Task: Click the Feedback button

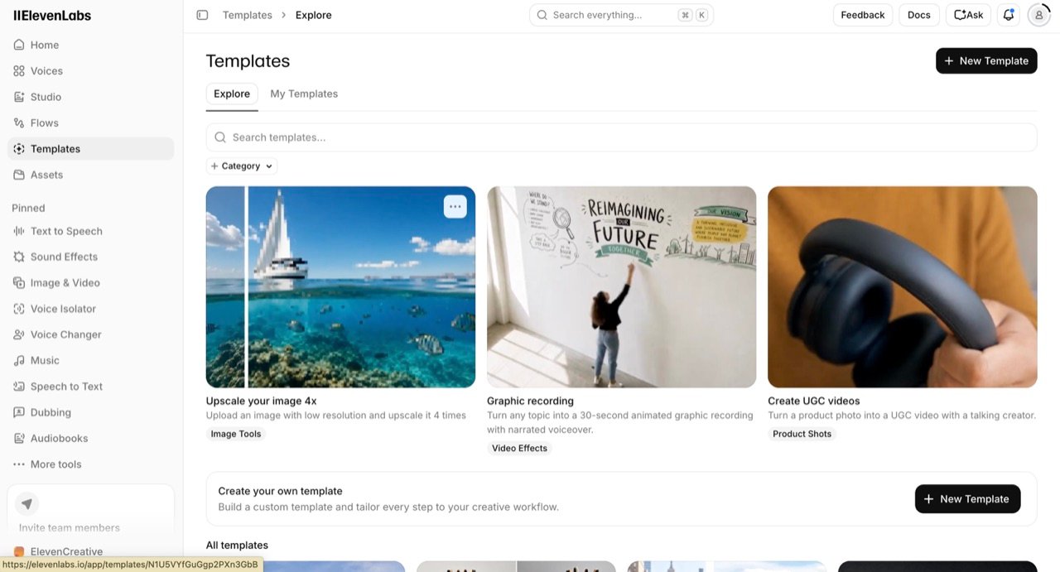Action: point(863,15)
